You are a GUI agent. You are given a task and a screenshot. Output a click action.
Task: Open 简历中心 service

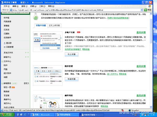tap(7, 103)
